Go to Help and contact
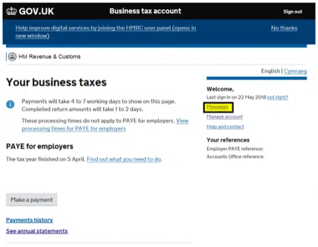The width and height of the screenshot is (318, 247). [225, 127]
